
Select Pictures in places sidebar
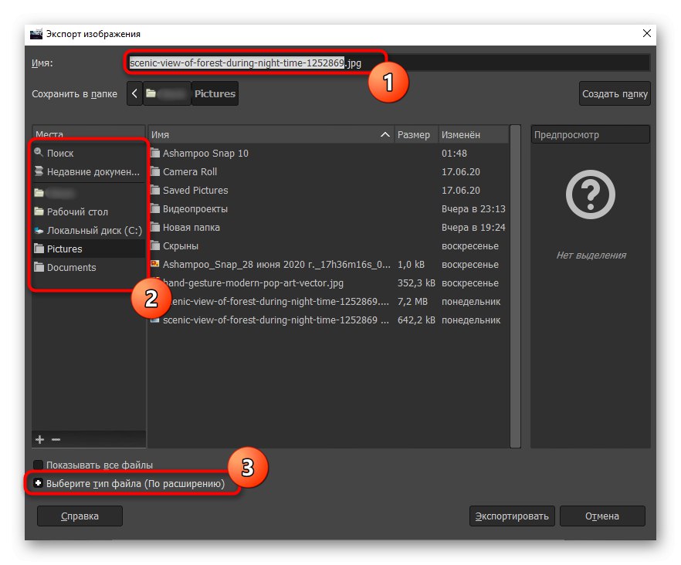tap(89, 249)
